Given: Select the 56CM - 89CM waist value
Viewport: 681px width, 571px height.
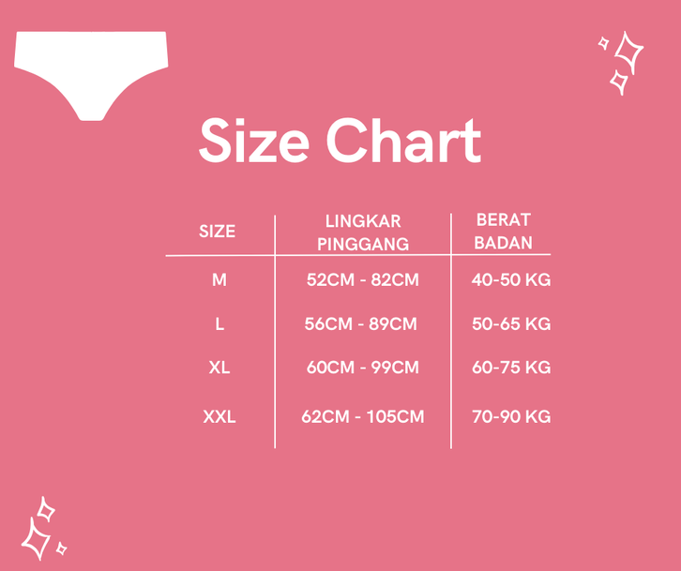Looking at the screenshot, I should click(361, 324).
